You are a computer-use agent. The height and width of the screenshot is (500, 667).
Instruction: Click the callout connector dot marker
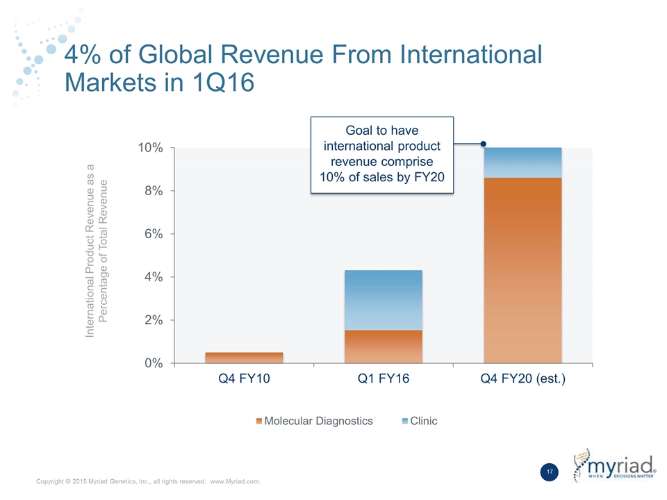point(484,144)
